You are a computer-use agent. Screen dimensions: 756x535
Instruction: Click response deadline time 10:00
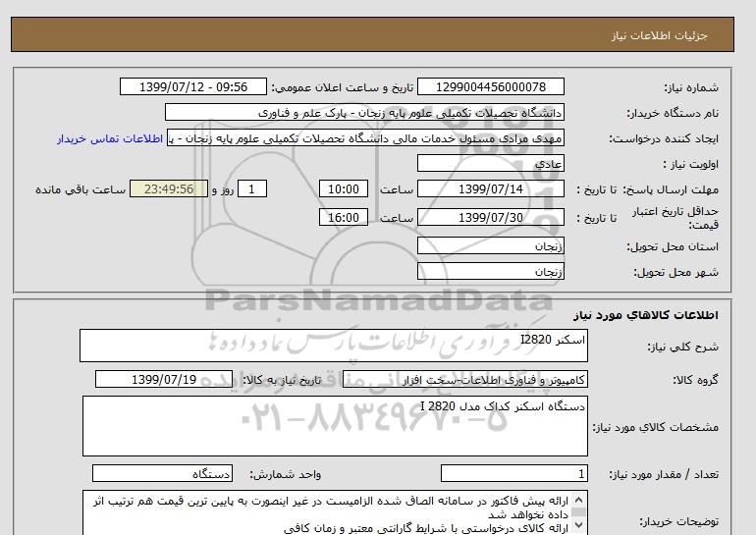[344, 188]
